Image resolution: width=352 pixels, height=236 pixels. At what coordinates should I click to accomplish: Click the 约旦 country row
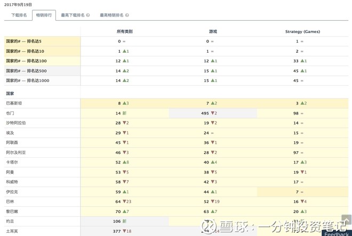[x=176, y=221]
